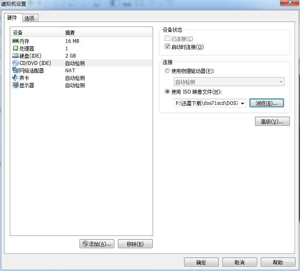
Task: Open help with the 帮助 button
Action: (x=278, y=262)
